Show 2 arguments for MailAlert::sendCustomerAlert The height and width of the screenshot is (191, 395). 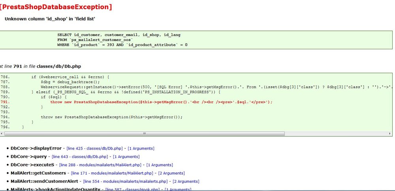click(186, 182)
